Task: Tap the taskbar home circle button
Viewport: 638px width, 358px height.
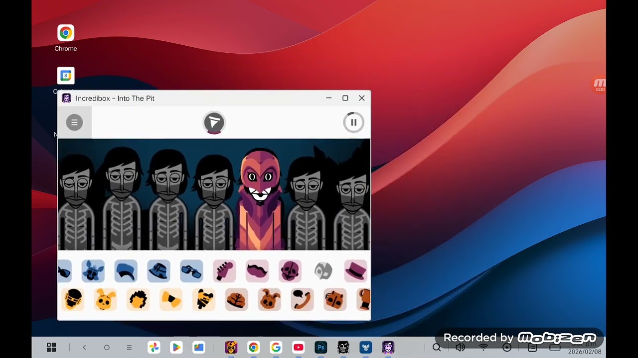Action: coord(107,348)
